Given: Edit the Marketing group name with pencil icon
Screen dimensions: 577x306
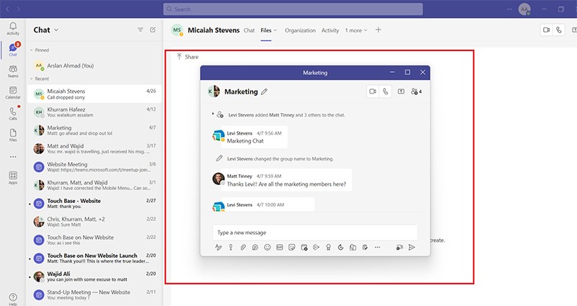Looking at the screenshot, I should point(264,91).
